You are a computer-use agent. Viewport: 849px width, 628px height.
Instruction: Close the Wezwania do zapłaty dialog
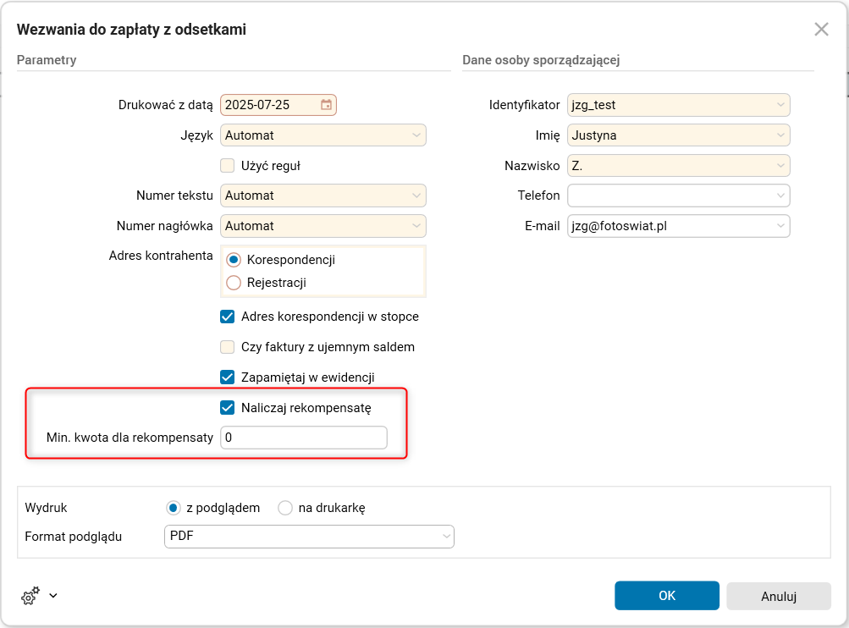tap(821, 30)
